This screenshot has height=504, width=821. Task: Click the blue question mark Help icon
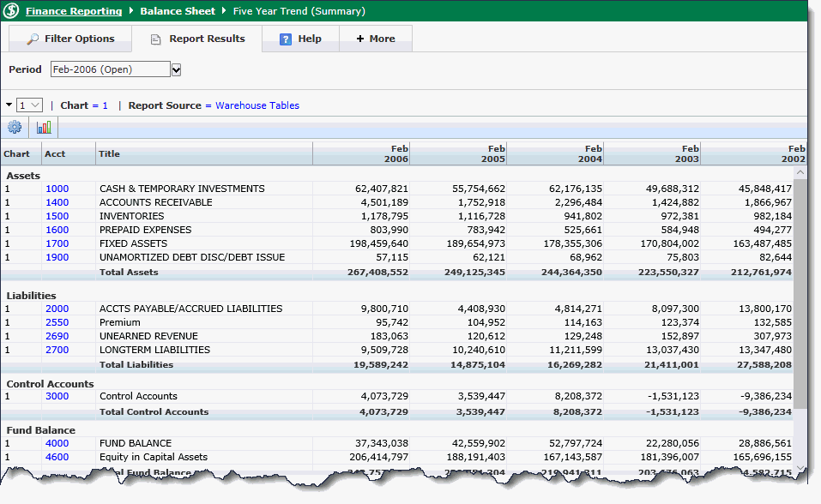(x=286, y=39)
